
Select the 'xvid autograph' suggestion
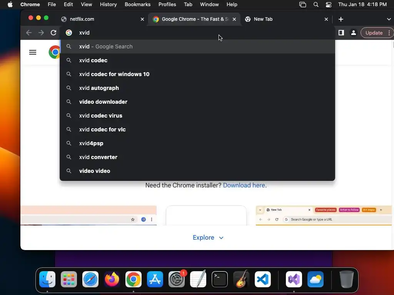point(197,88)
